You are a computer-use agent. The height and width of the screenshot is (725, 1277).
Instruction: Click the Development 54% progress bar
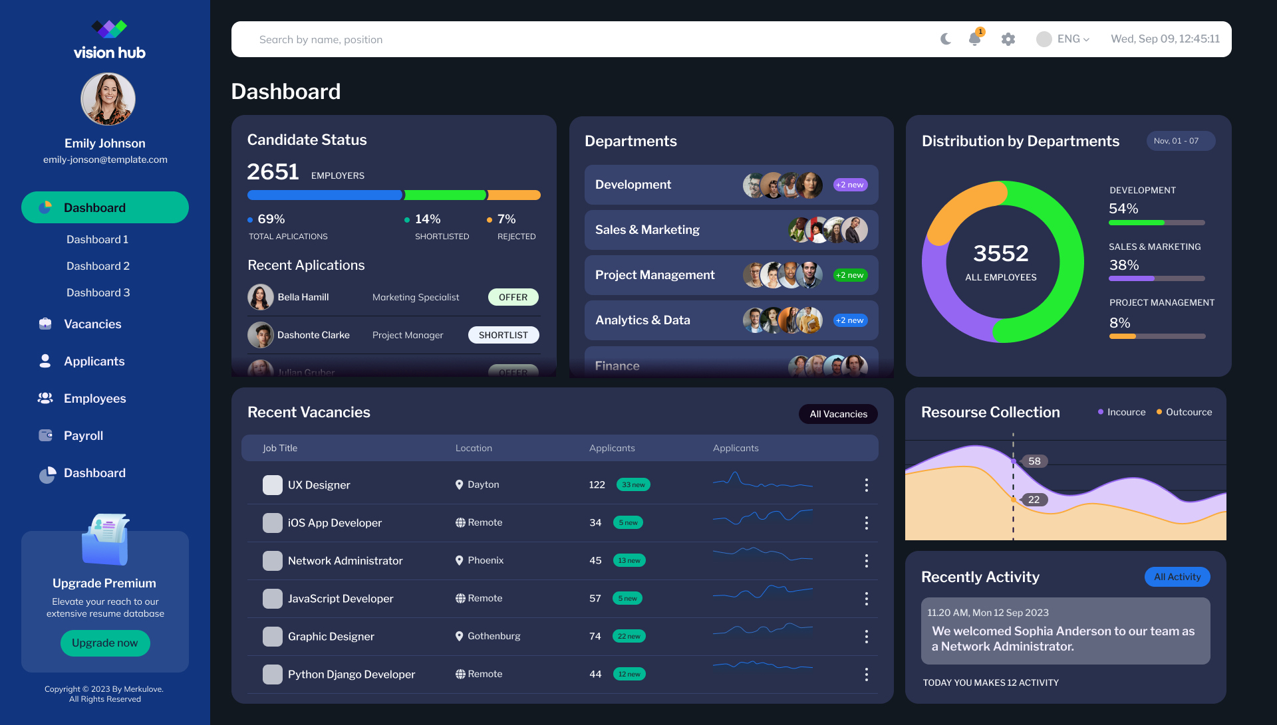click(x=1157, y=223)
